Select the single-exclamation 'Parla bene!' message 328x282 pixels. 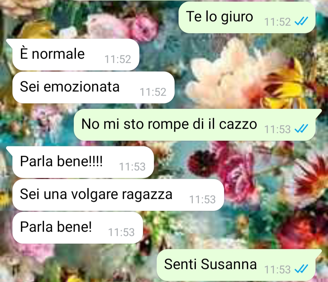[78, 228]
